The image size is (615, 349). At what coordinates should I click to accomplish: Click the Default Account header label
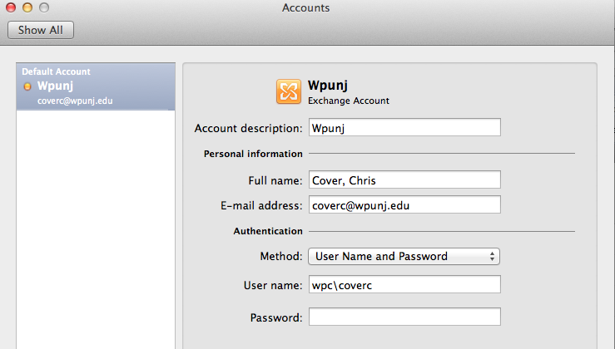(x=56, y=72)
